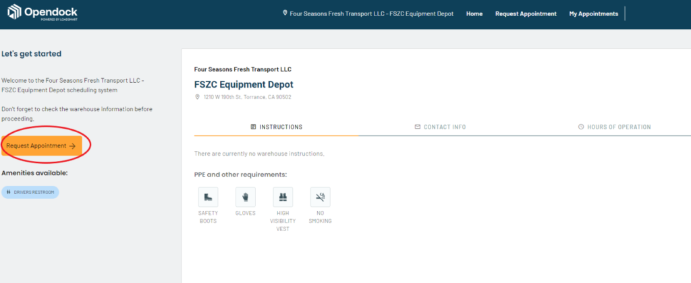Image resolution: width=691 pixels, height=283 pixels.
Task: Open the Instructions tab
Action: tap(276, 127)
